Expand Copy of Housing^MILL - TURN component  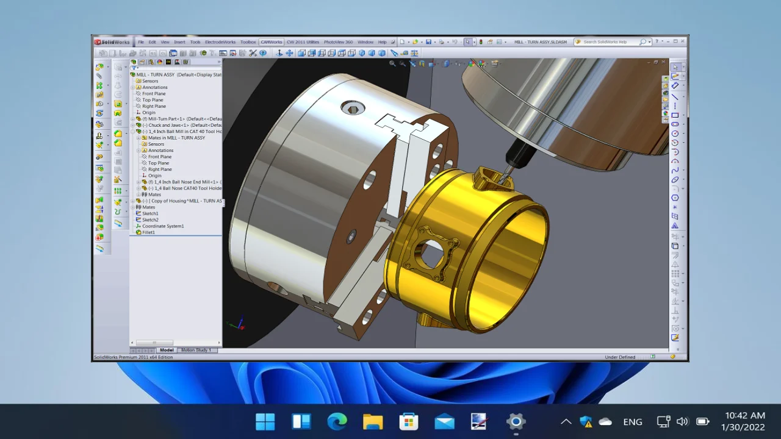(132, 201)
